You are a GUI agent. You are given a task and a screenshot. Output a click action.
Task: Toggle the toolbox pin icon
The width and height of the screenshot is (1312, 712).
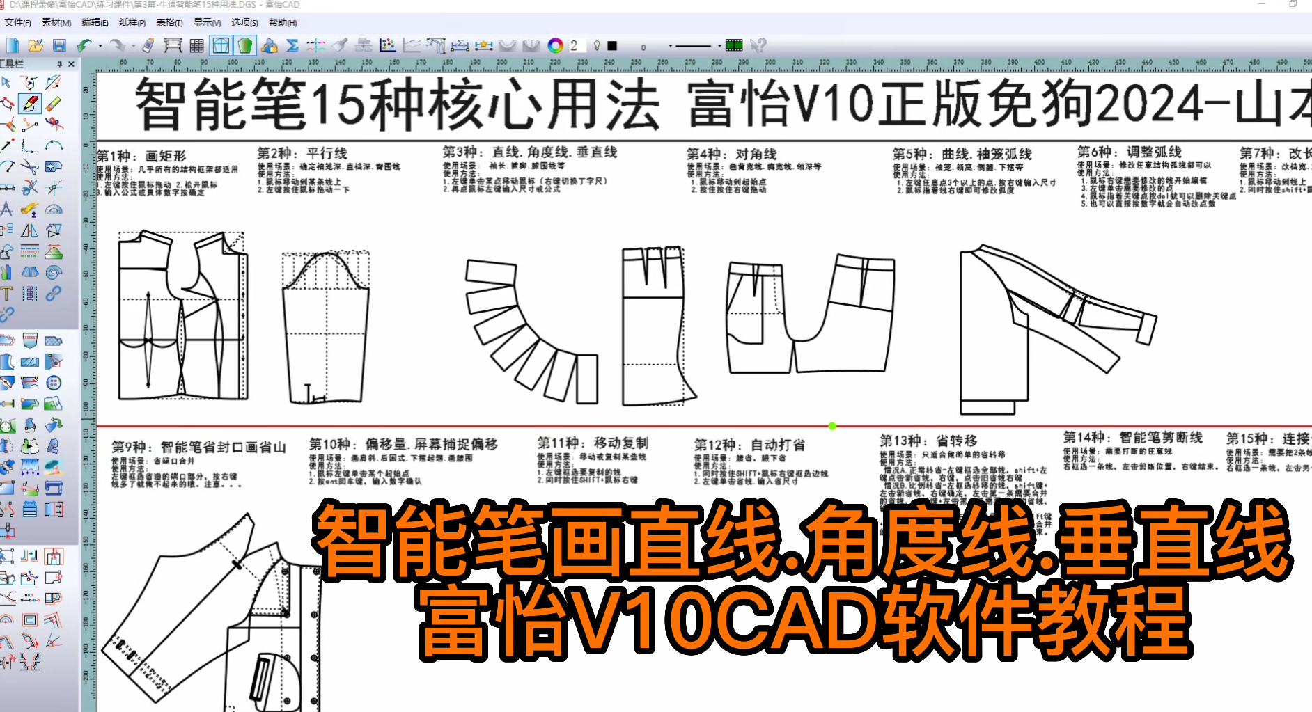click(60, 64)
